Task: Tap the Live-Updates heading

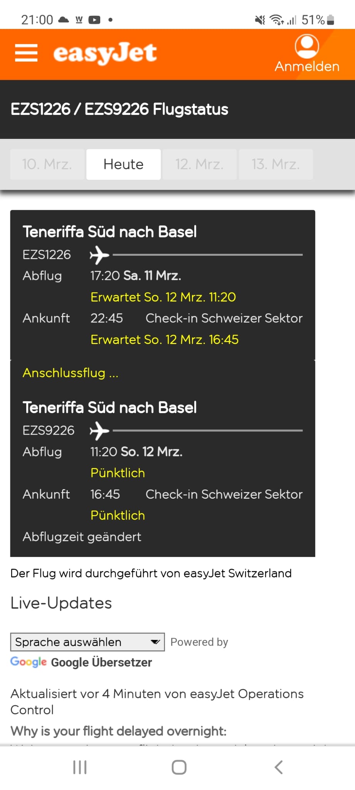Action: (x=61, y=603)
